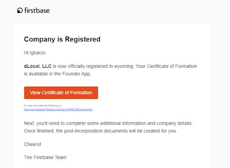This screenshot has height=168, width=230.
Task: Click "The Firstbase Team" signature
Action: pos(45,157)
